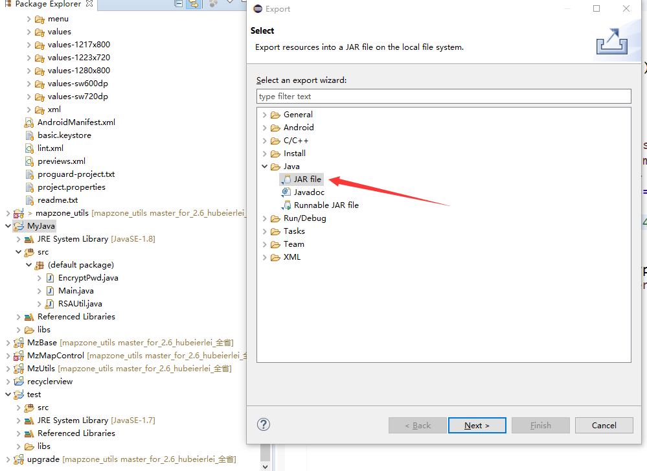647x471 pixels.
Task: Collapse the Java wizard category
Action: [x=264, y=166]
